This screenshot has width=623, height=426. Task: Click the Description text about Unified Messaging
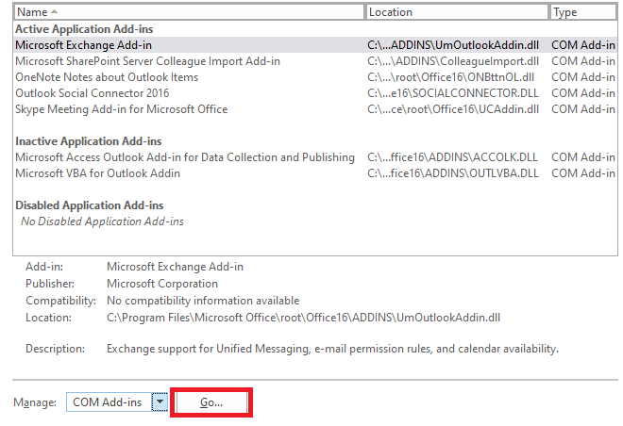coord(332,349)
